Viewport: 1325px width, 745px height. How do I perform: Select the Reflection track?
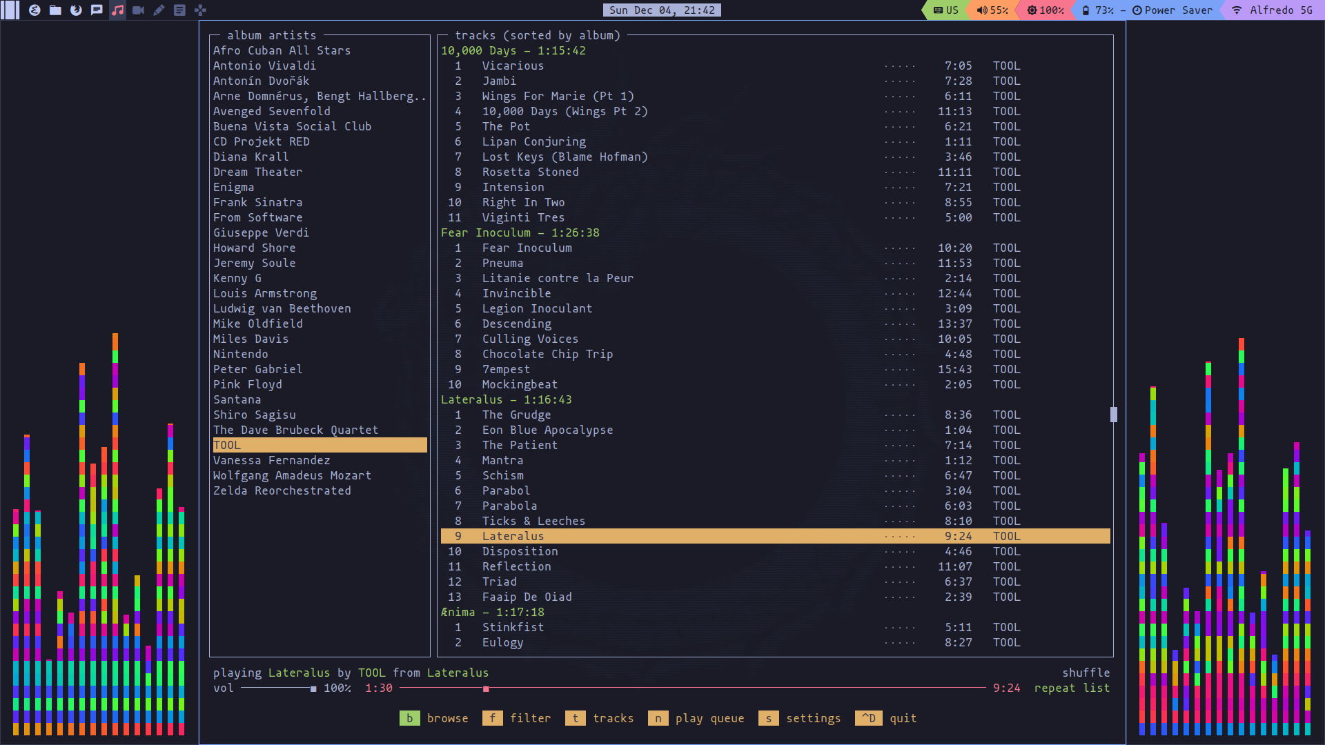click(775, 566)
